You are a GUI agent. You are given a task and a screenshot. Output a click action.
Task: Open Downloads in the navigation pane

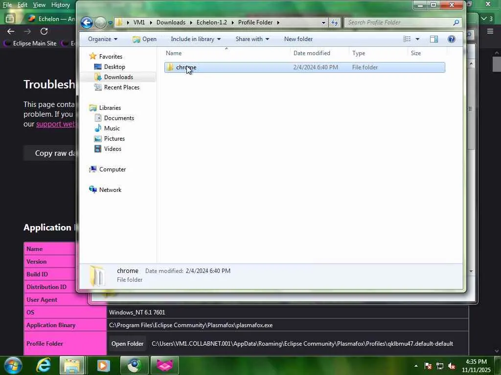118,77
